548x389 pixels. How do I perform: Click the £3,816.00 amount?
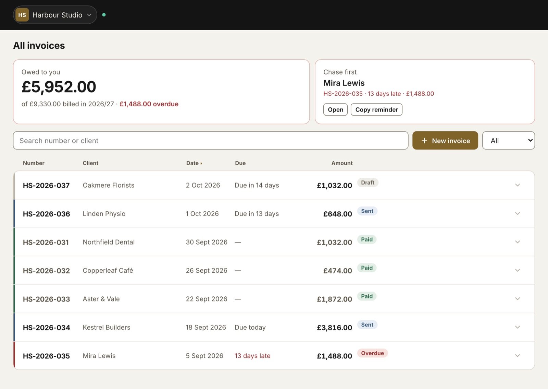coord(334,328)
